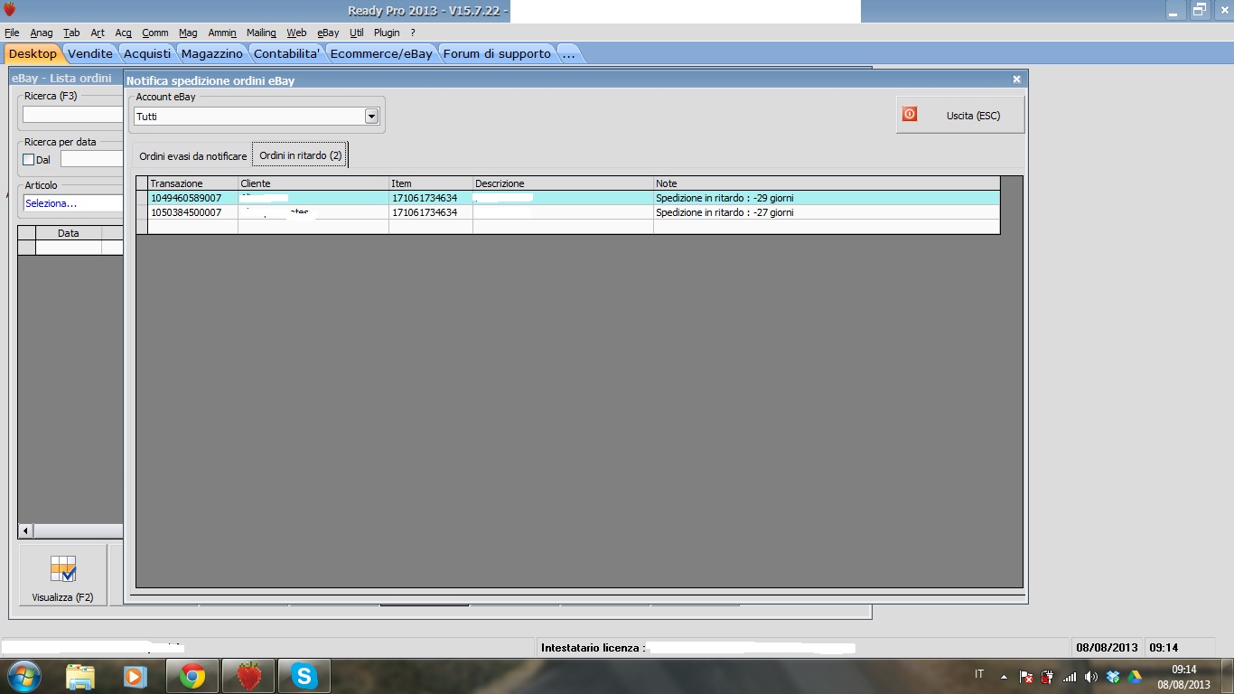Select transaction 1050384500007 cell
The image size is (1234, 694).
click(x=192, y=212)
